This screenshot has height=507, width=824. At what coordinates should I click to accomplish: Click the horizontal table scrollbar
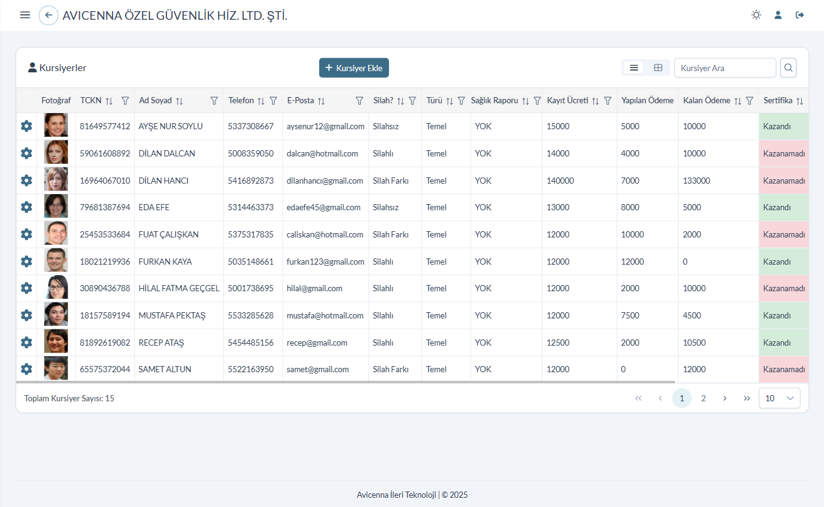[x=346, y=383]
